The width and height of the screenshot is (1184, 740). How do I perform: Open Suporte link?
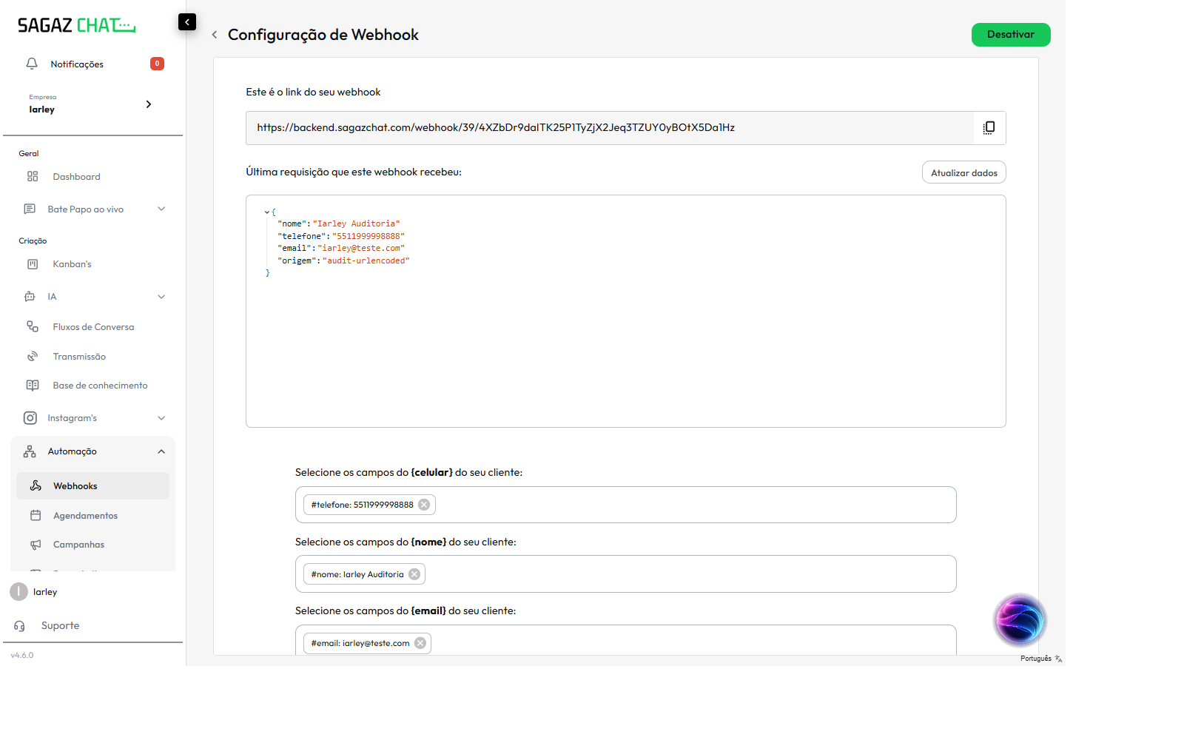pos(60,626)
